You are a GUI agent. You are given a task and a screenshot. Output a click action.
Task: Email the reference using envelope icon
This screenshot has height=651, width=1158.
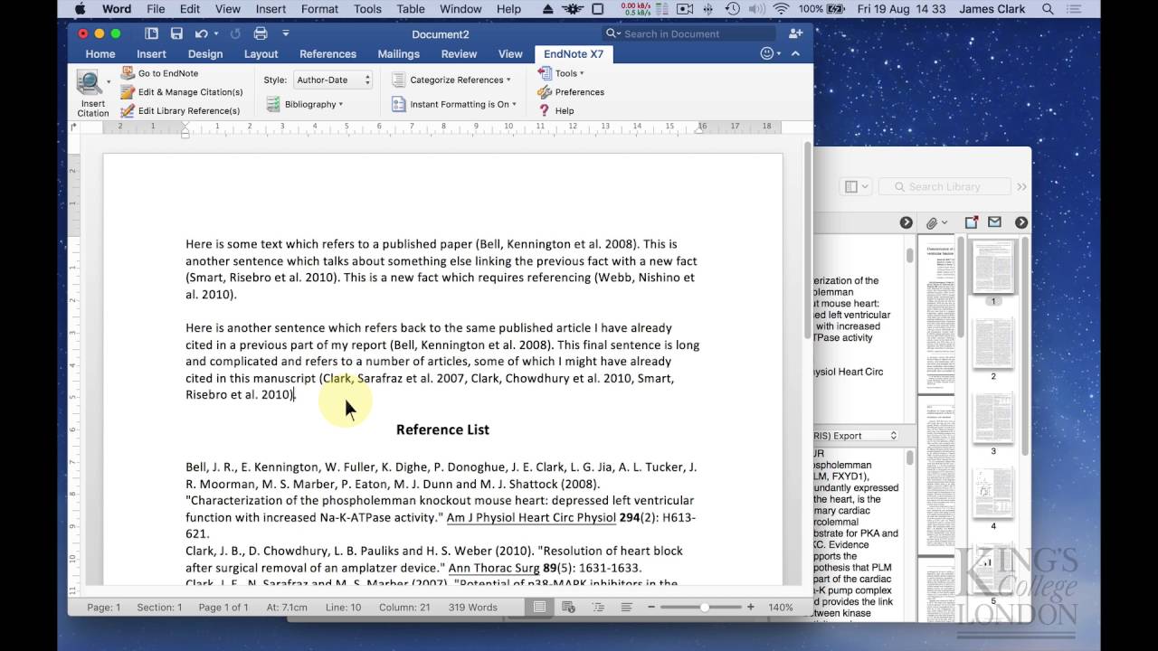994,222
